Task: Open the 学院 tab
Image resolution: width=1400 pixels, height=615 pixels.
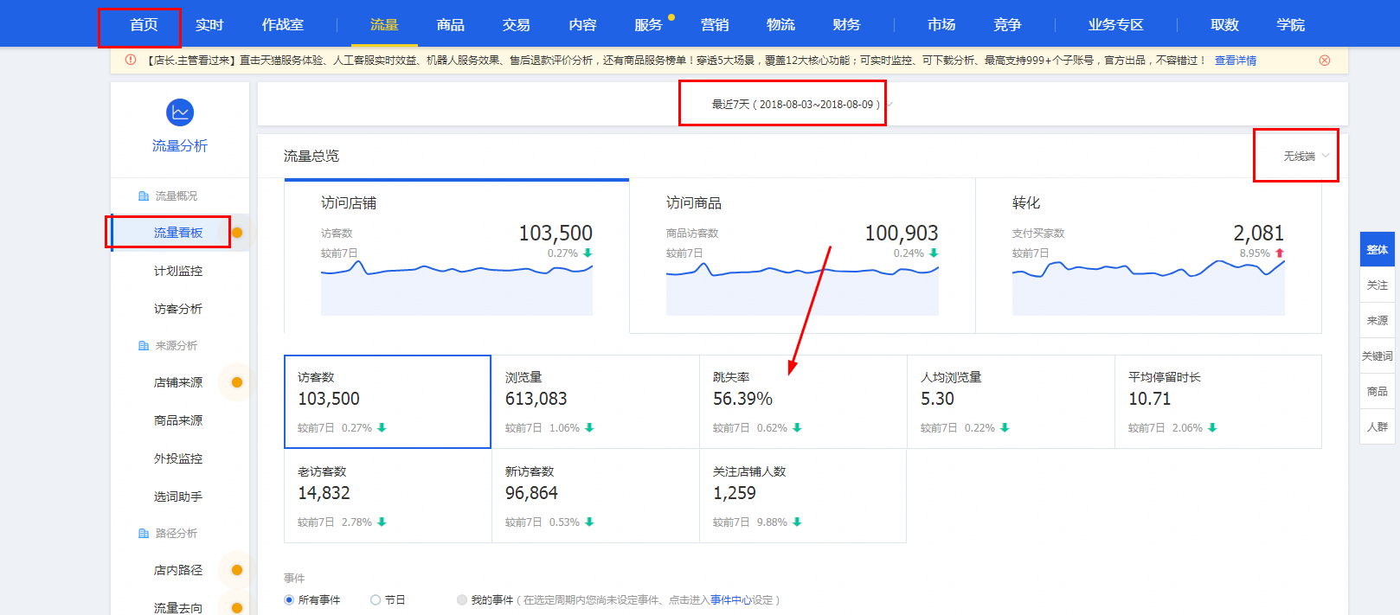Action: point(1290,25)
